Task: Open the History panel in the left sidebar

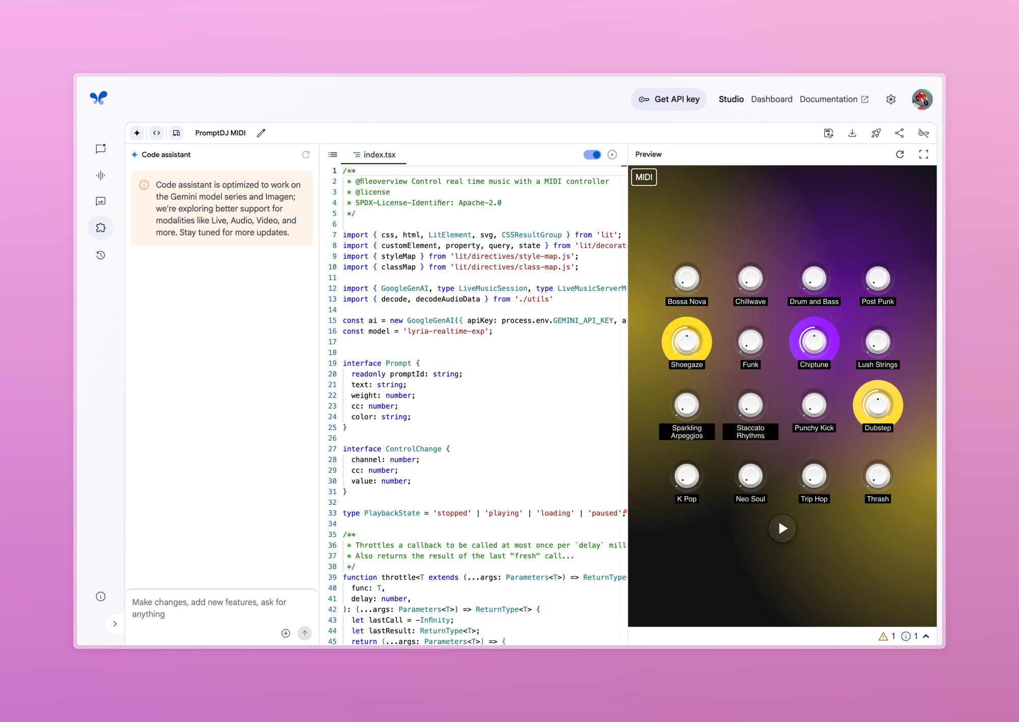Action: tap(100, 255)
